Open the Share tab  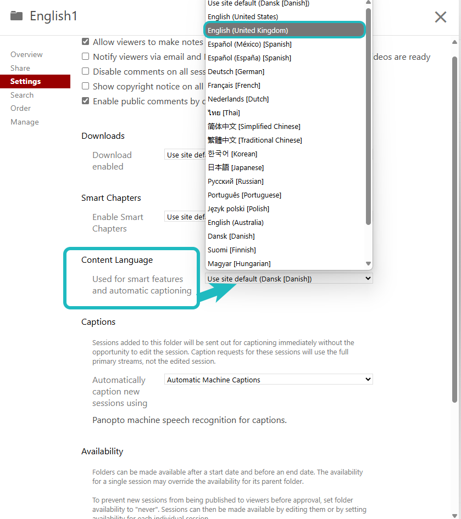pos(20,68)
